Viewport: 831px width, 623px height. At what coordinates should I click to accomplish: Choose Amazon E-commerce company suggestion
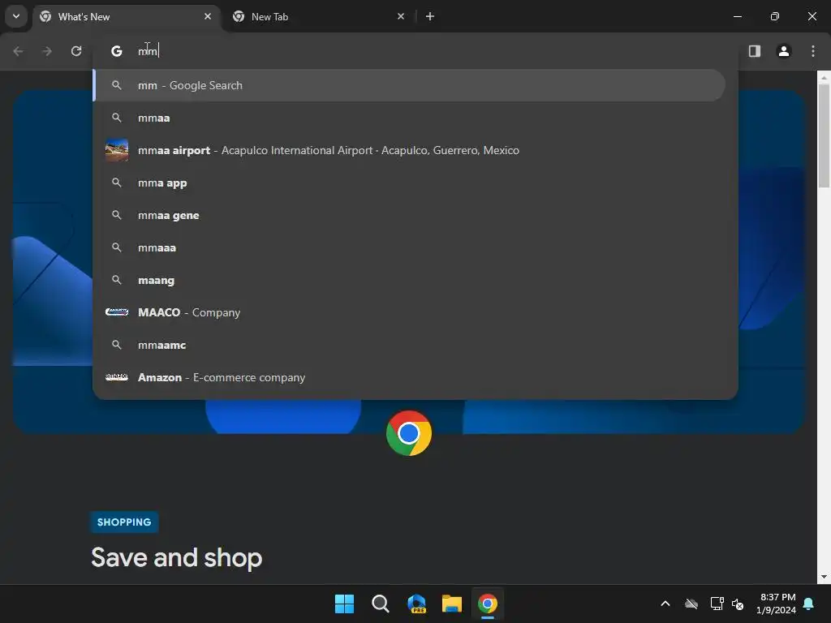coord(409,377)
